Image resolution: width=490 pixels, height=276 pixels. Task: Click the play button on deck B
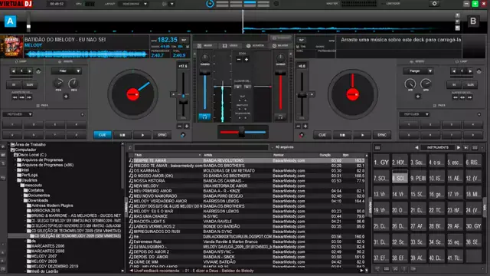tap(362, 135)
